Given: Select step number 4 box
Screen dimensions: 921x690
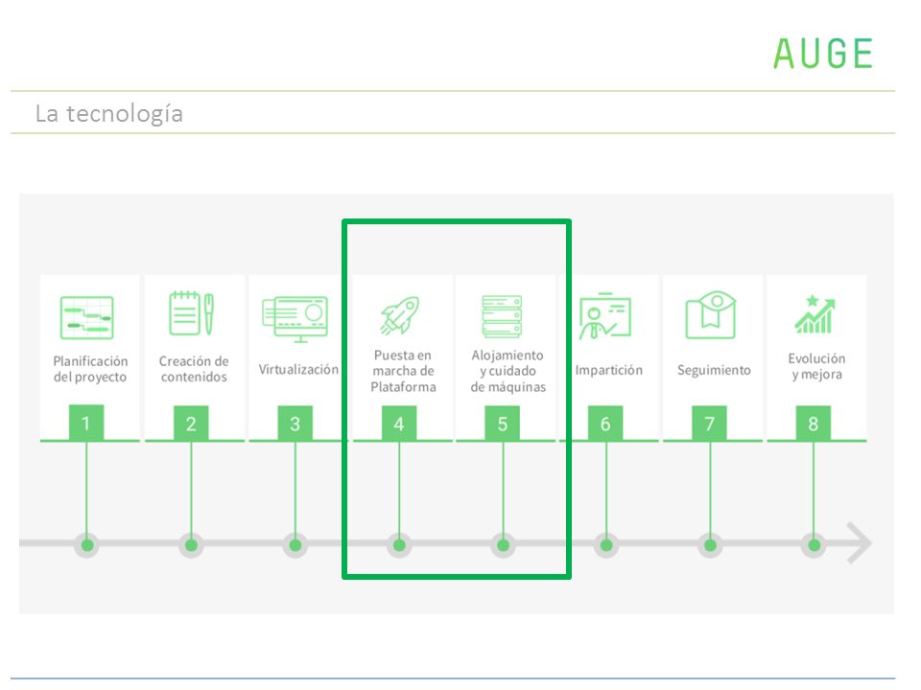Looking at the screenshot, I should 399,423.
